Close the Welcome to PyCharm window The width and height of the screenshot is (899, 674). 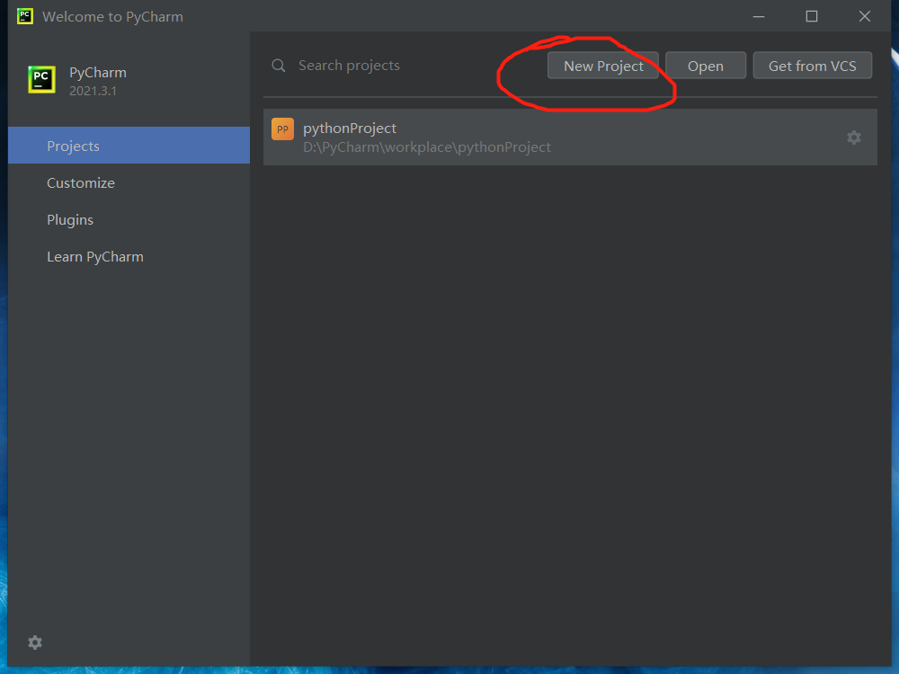pos(865,16)
